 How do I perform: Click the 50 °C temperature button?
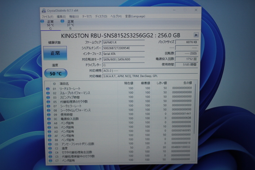[56, 74]
